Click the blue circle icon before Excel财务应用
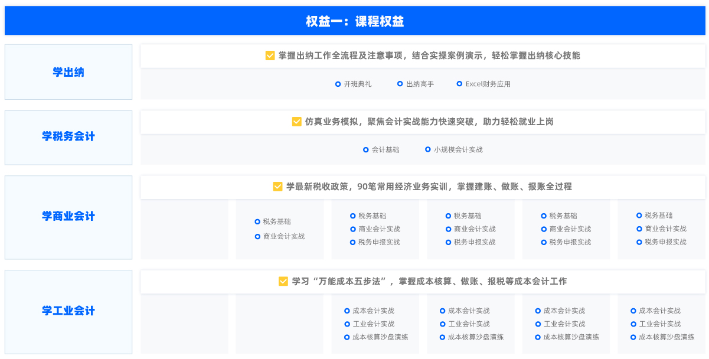Image resolution: width=709 pixels, height=359 pixels. (459, 84)
